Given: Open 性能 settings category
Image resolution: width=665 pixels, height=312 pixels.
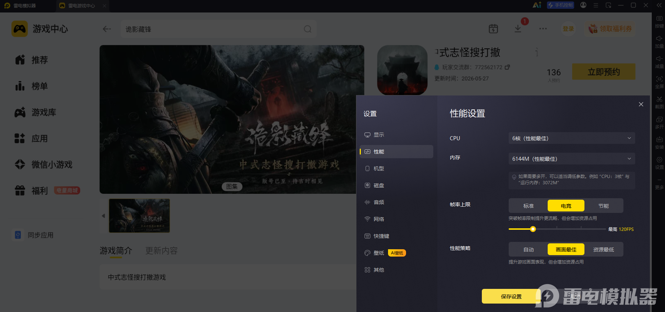Looking at the screenshot, I should point(396,152).
